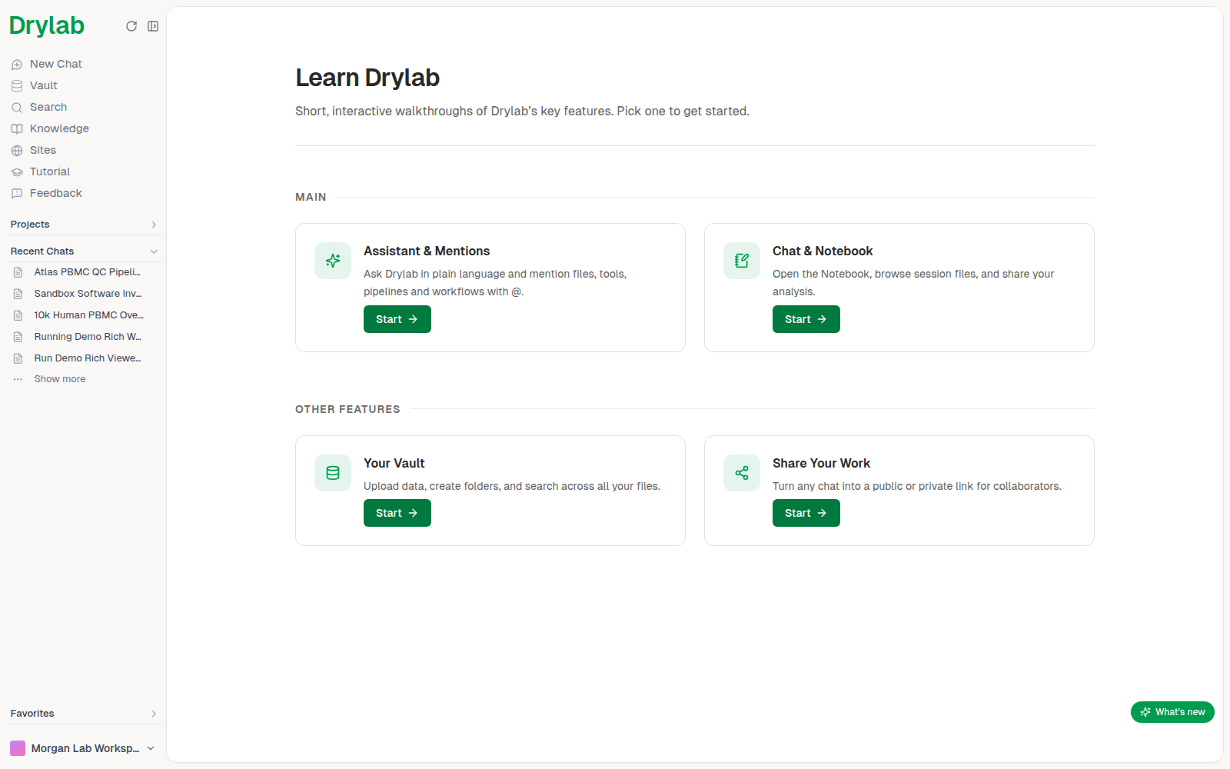
Task: Click the Chat & Notebook notepad icon
Action: 742,261
